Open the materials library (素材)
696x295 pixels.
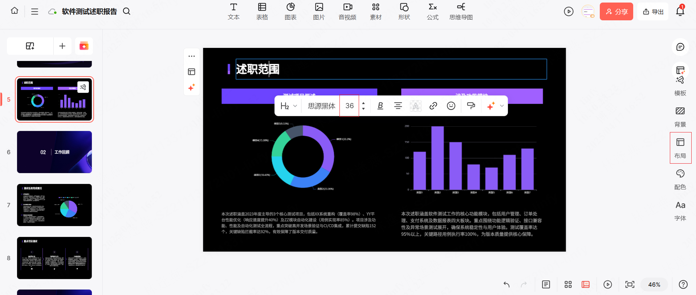[376, 12]
